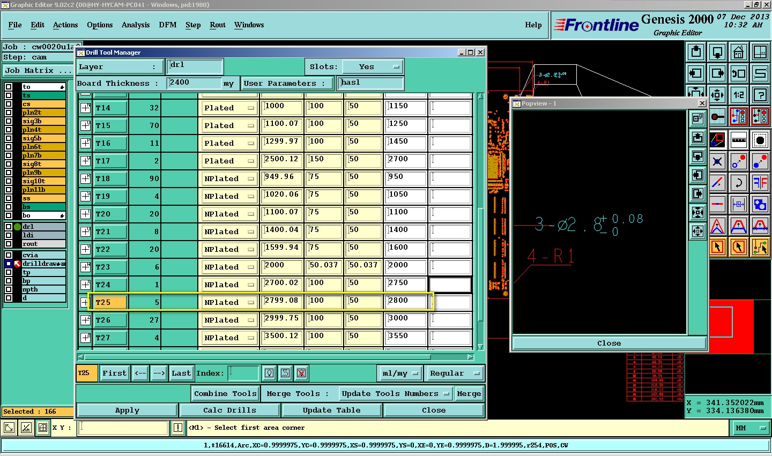Image resolution: width=772 pixels, height=456 pixels.
Task: Click the red X delete icon beside Index
Action: point(301,373)
